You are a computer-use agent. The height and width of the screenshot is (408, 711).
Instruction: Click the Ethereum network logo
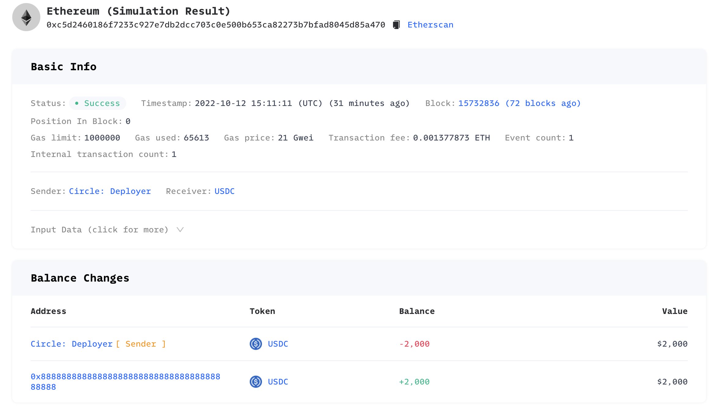click(26, 17)
